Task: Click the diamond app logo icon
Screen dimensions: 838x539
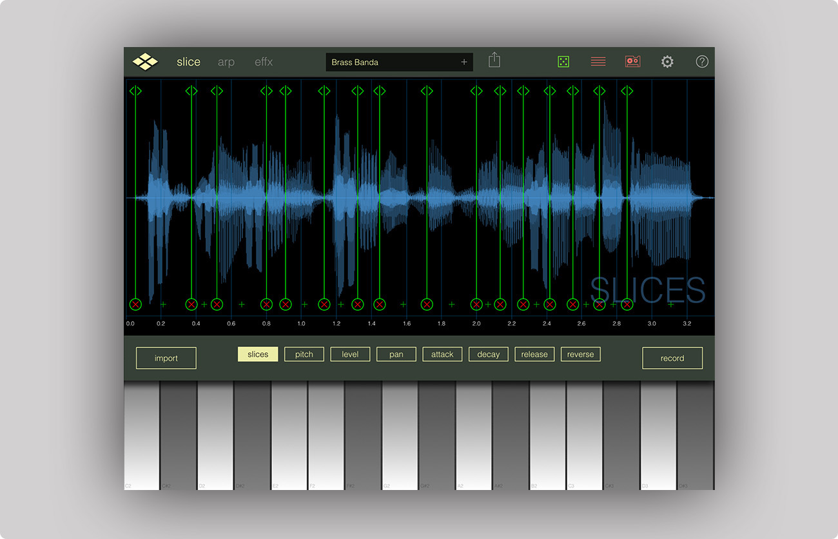Action: point(145,62)
